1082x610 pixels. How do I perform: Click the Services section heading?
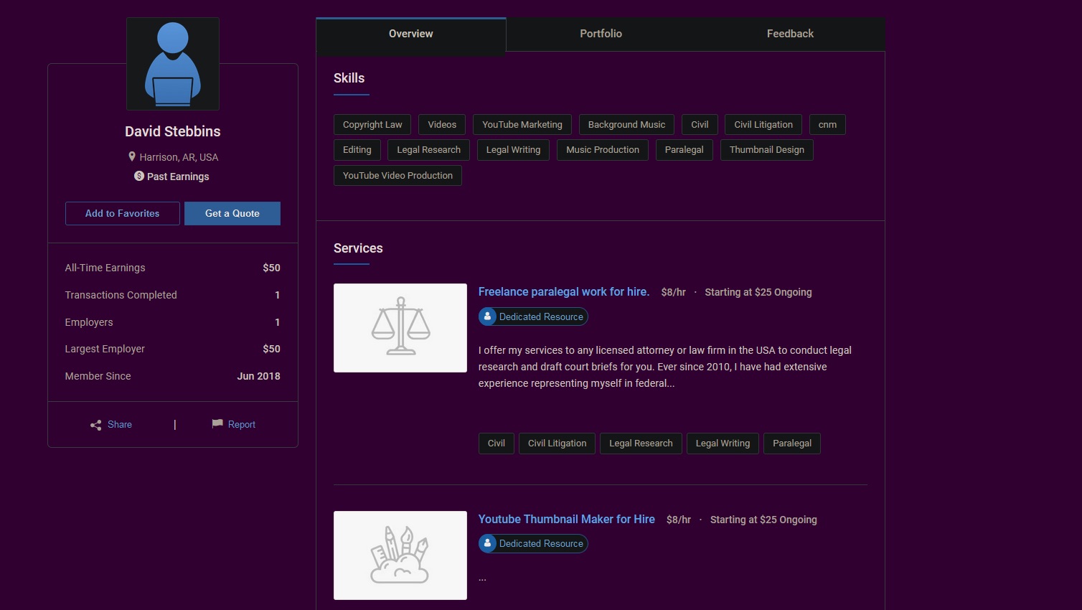click(x=358, y=248)
